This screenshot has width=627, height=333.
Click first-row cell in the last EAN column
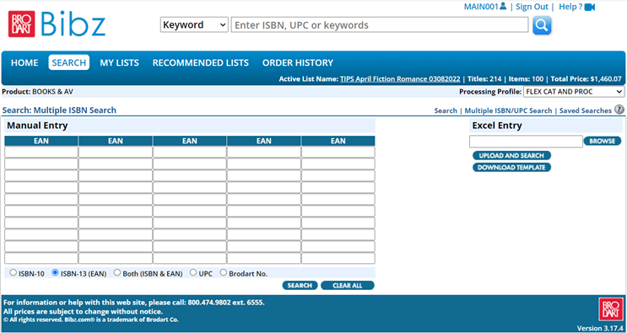tap(338, 152)
